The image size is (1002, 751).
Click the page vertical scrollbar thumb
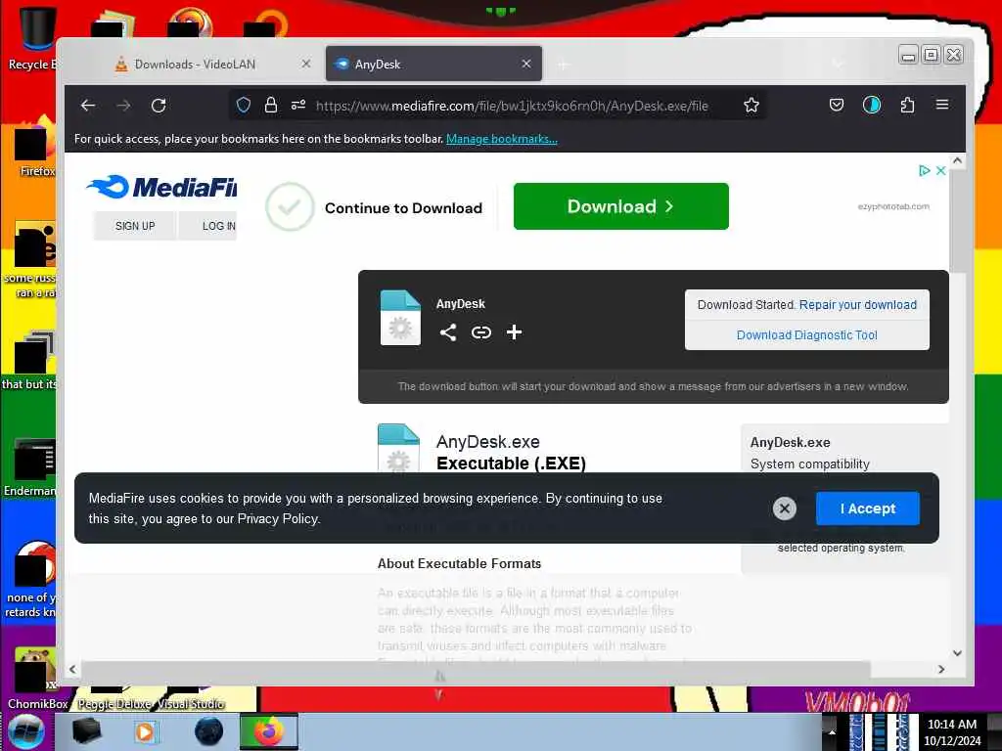[957, 222]
